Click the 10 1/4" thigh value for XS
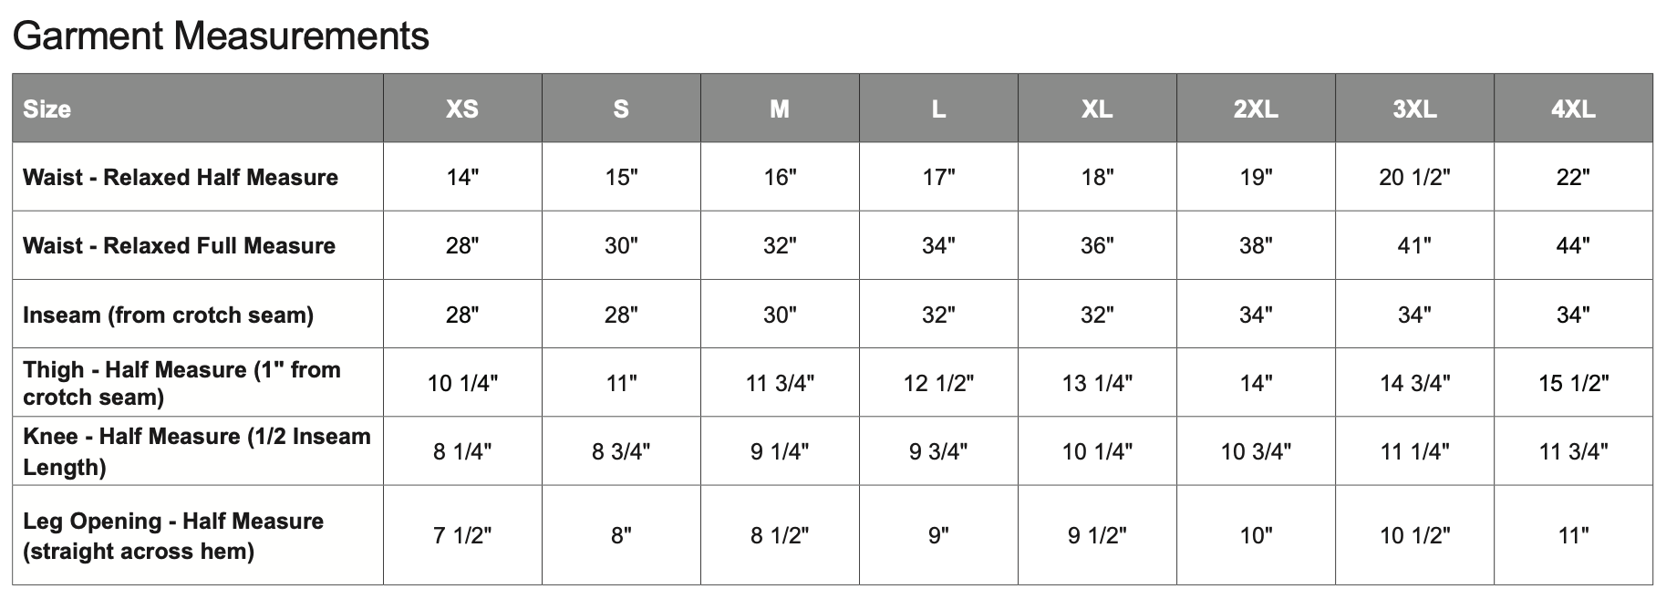The height and width of the screenshot is (589, 1656). coord(462,383)
